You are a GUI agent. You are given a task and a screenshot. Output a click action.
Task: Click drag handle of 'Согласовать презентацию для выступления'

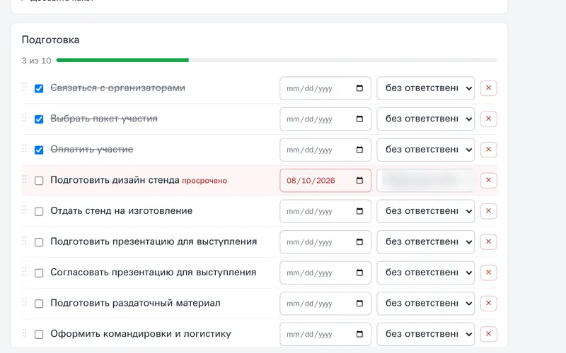point(25,271)
